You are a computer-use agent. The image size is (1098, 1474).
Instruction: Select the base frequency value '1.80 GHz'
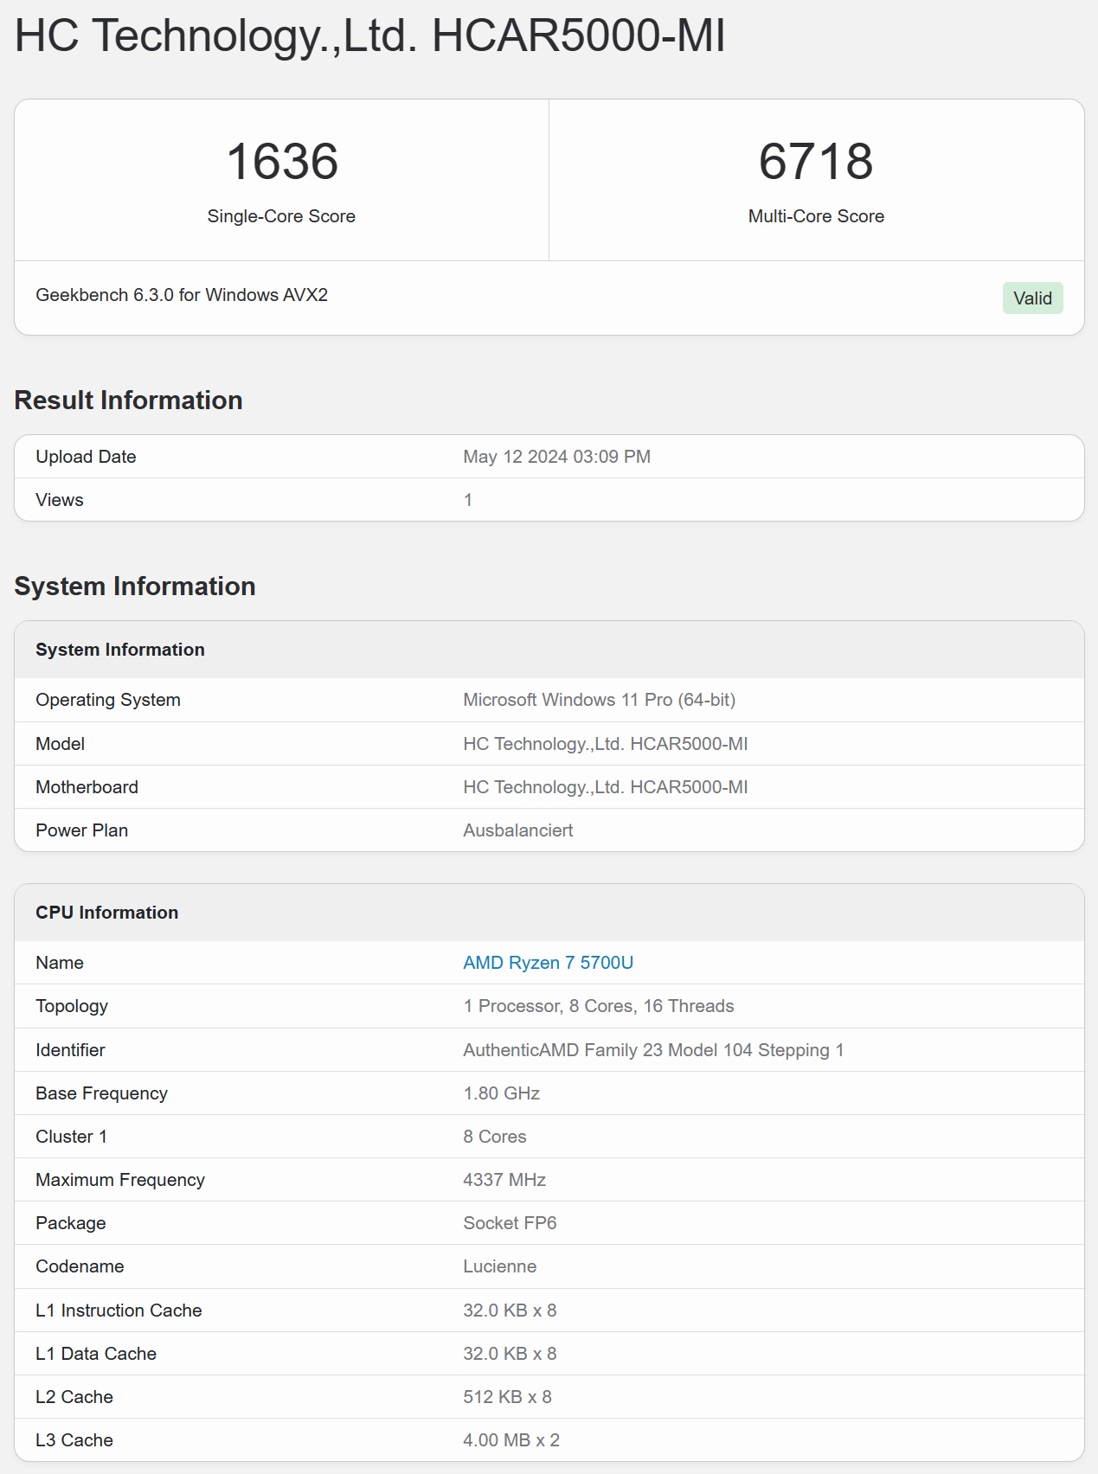[501, 1093]
